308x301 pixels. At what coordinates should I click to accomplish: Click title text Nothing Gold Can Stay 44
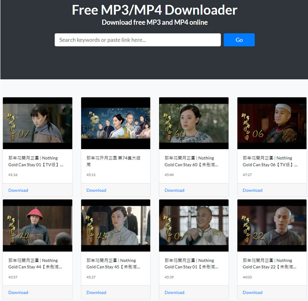click(35, 264)
